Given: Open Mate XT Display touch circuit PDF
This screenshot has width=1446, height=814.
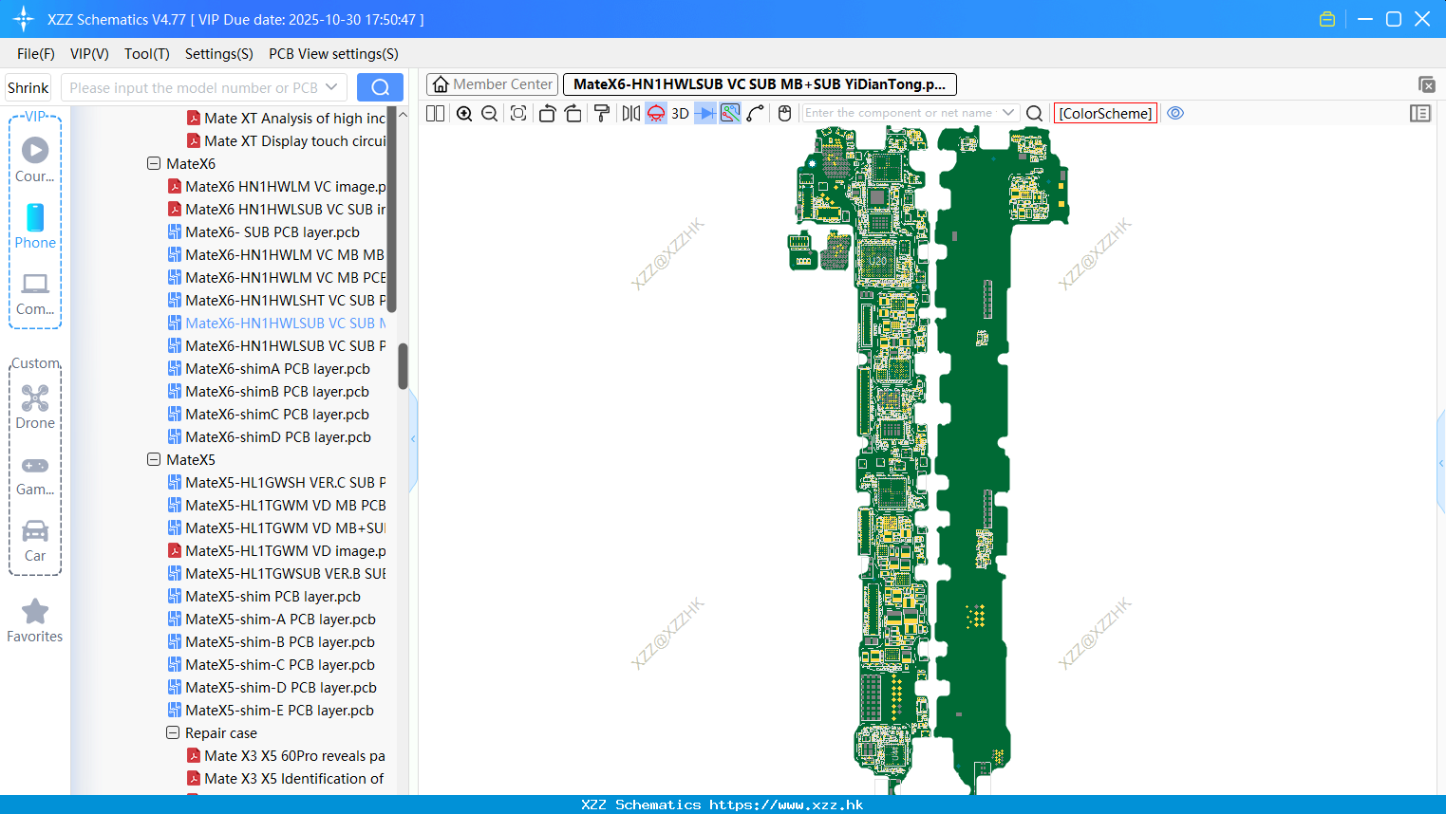Looking at the screenshot, I should [287, 140].
